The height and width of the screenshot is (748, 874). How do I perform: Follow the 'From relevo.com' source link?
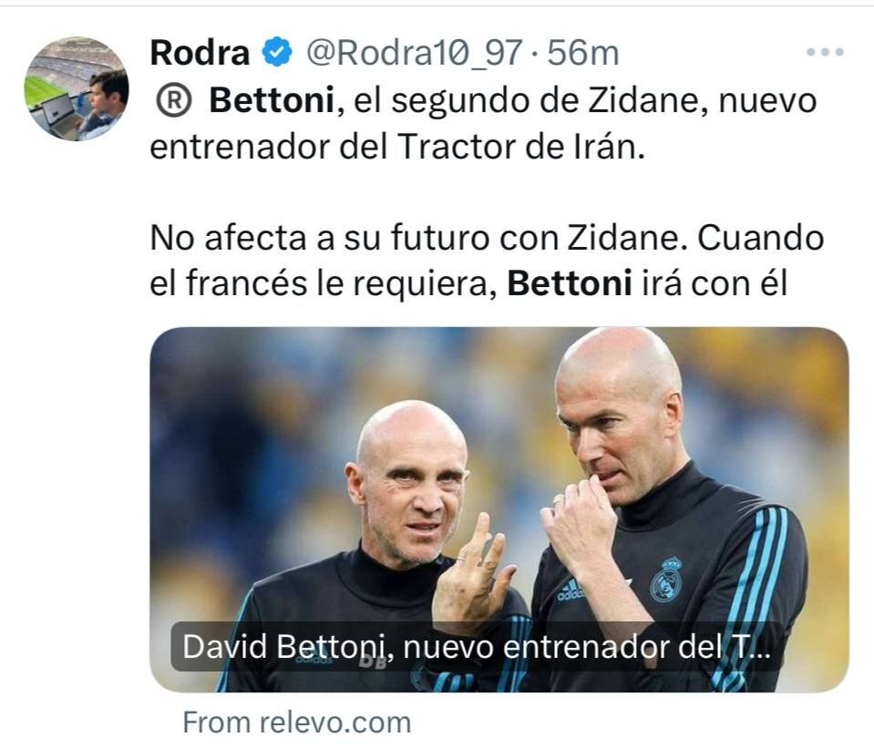tap(297, 722)
